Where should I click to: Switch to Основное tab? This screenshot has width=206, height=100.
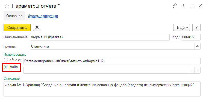tap(14, 16)
